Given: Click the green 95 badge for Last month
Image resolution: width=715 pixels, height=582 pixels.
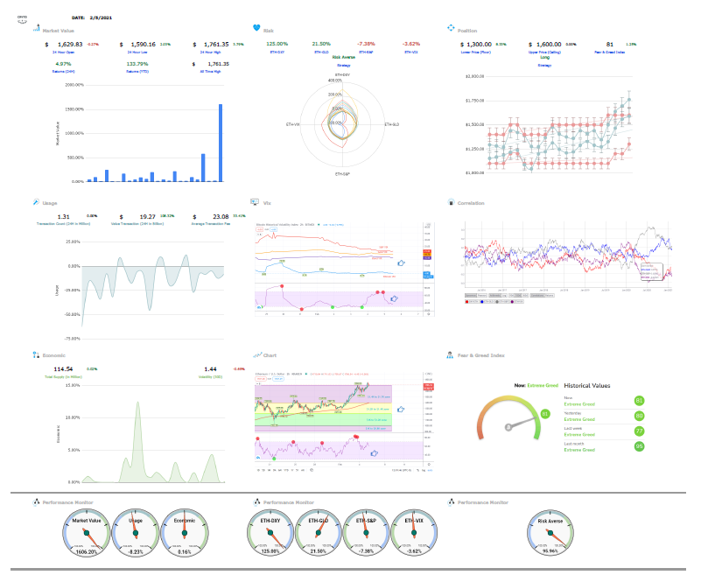Looking at the screenshot, I should pyautogui.click(x=640, y=446).
